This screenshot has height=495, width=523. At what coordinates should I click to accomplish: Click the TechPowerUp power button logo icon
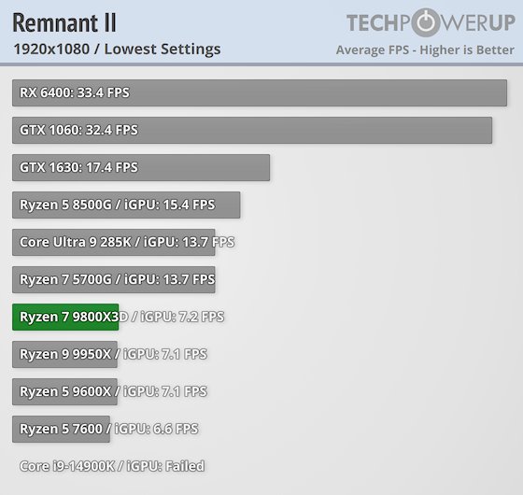tap(428, 22)
